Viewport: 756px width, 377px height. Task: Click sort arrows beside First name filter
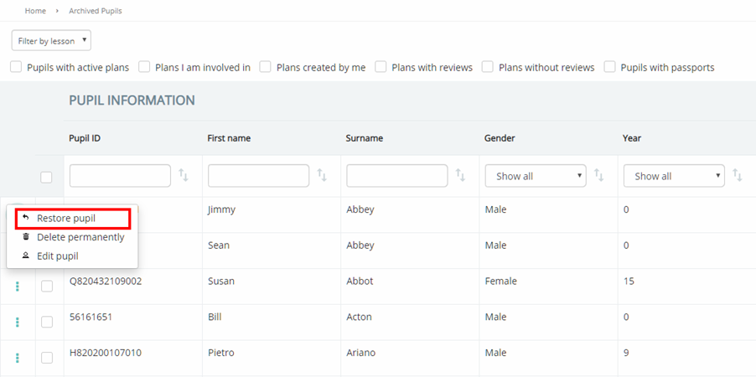(322, 176)
